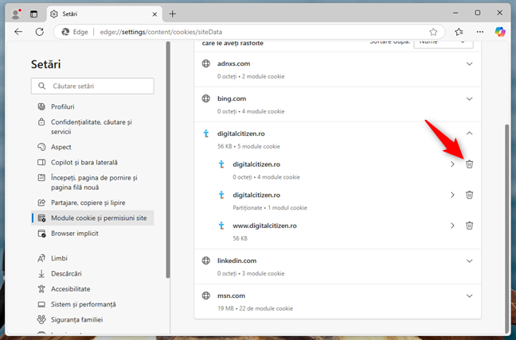The width and height of the screenshot is (516, 340).
Task: Select the msn.com site name
Action: click(232, 296)
